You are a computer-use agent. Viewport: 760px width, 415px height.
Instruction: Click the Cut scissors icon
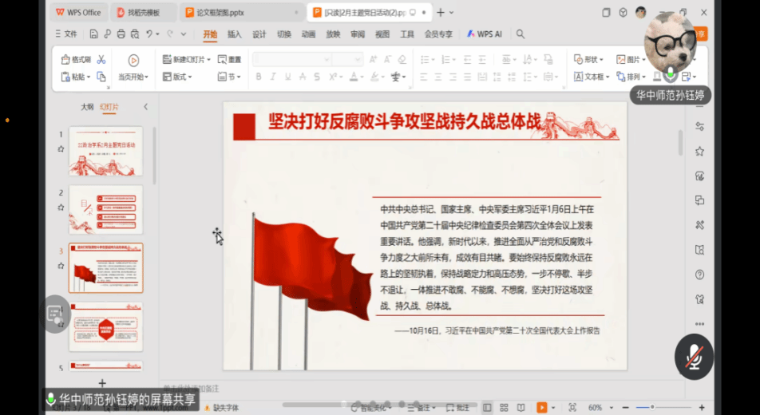click(101, 60)
